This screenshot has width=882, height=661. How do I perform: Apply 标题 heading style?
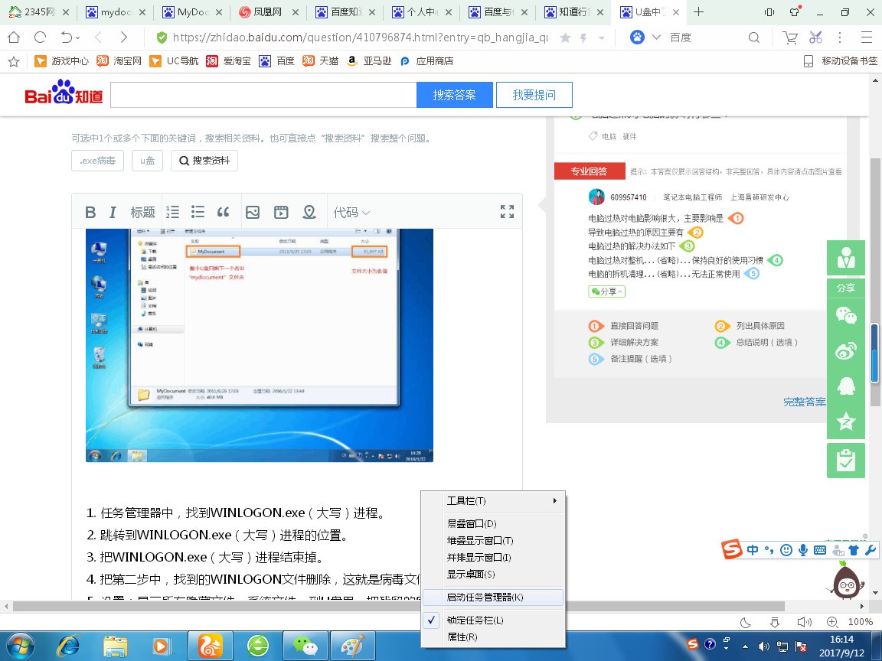pyautogui.click(x=142, y=213)
